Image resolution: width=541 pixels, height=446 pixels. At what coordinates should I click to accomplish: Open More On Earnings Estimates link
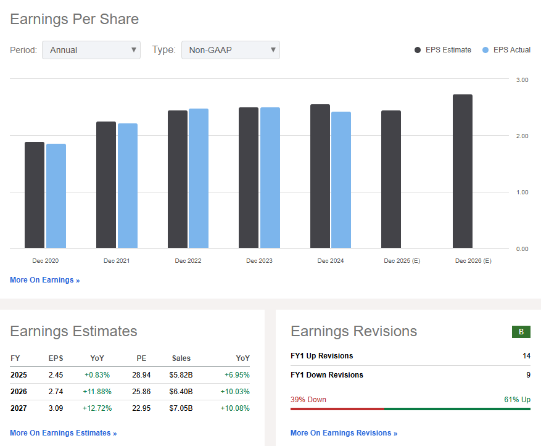click(x=63, y=432)
